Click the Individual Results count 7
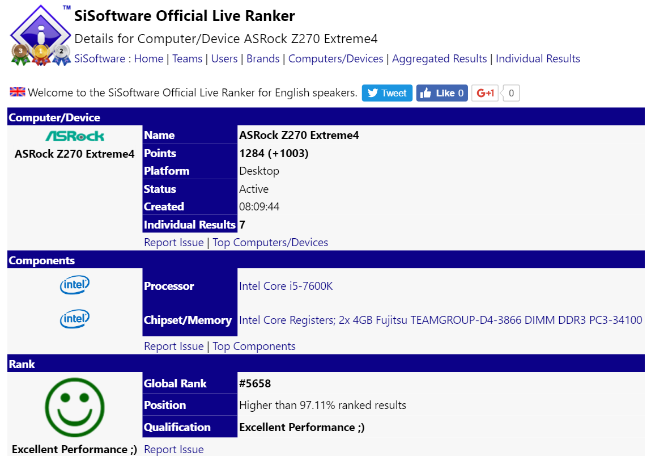Image resolution: width=651 pixels, height=456 pixels. (x=242, y=225)
